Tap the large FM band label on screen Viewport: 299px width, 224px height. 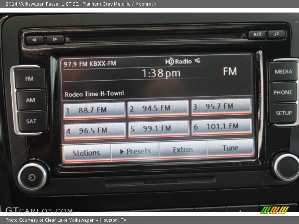point(230,71)
